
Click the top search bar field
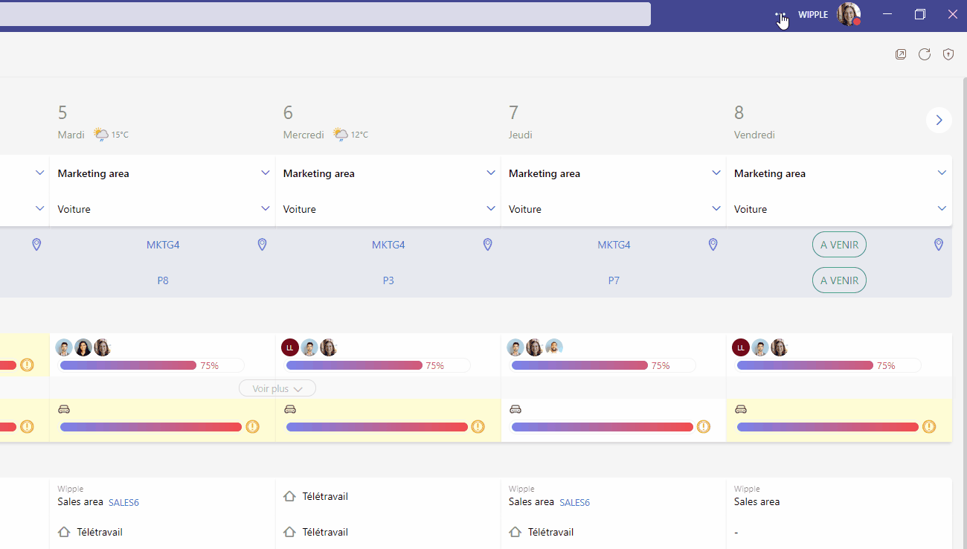coord(325,14)
